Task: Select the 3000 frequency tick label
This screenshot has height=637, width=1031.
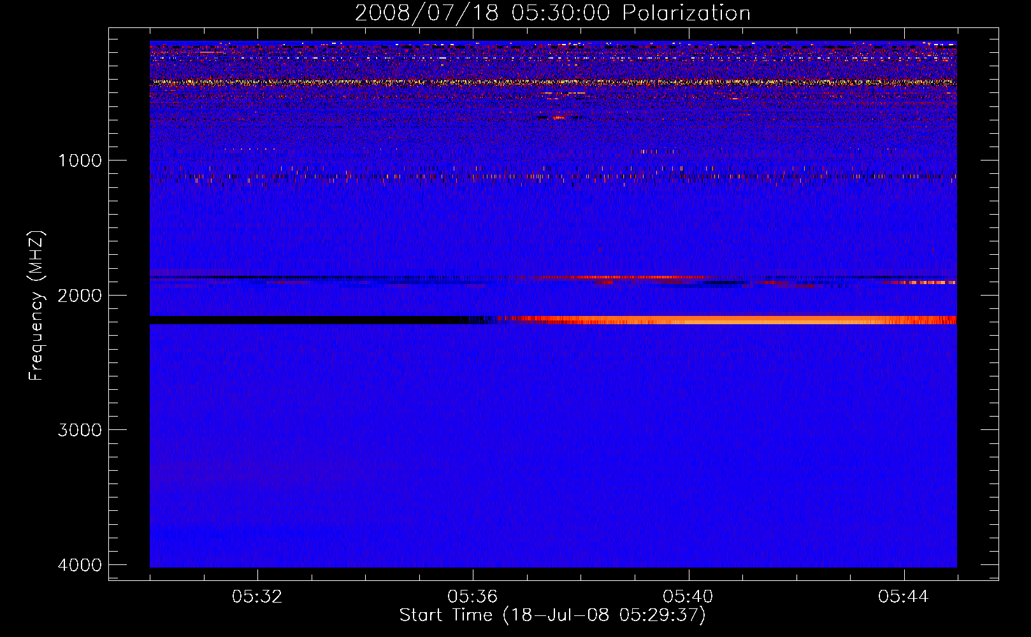Action: (x=80, y=430)
